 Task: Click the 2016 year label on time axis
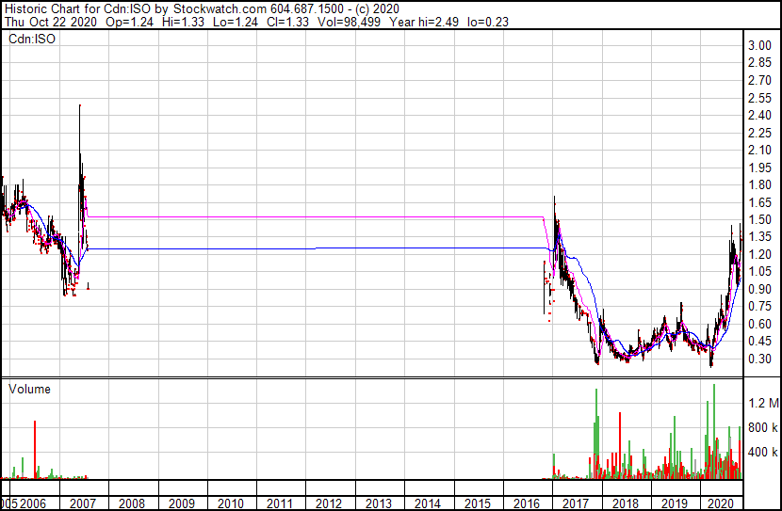(x=526, y=503)
